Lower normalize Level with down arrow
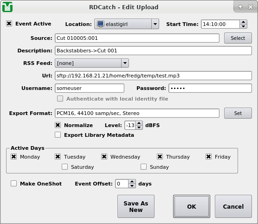Viewport: 258px width, 224px height. pos(139,128)
